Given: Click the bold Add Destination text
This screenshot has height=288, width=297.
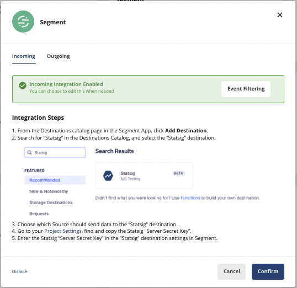Looking at the screenshot, I should pos(186,130).
